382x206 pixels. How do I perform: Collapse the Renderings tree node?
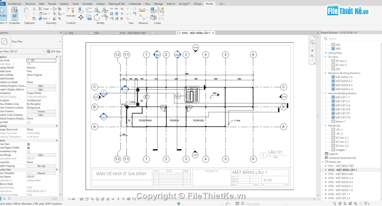pyautogui.click(x=326, y=126)
